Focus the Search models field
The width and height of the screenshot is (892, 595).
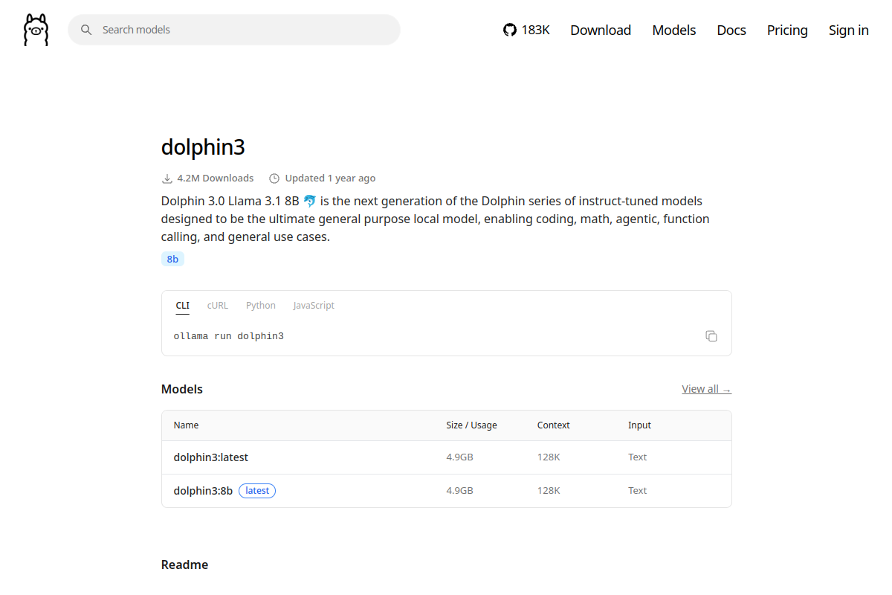click(x=234, y=30)
